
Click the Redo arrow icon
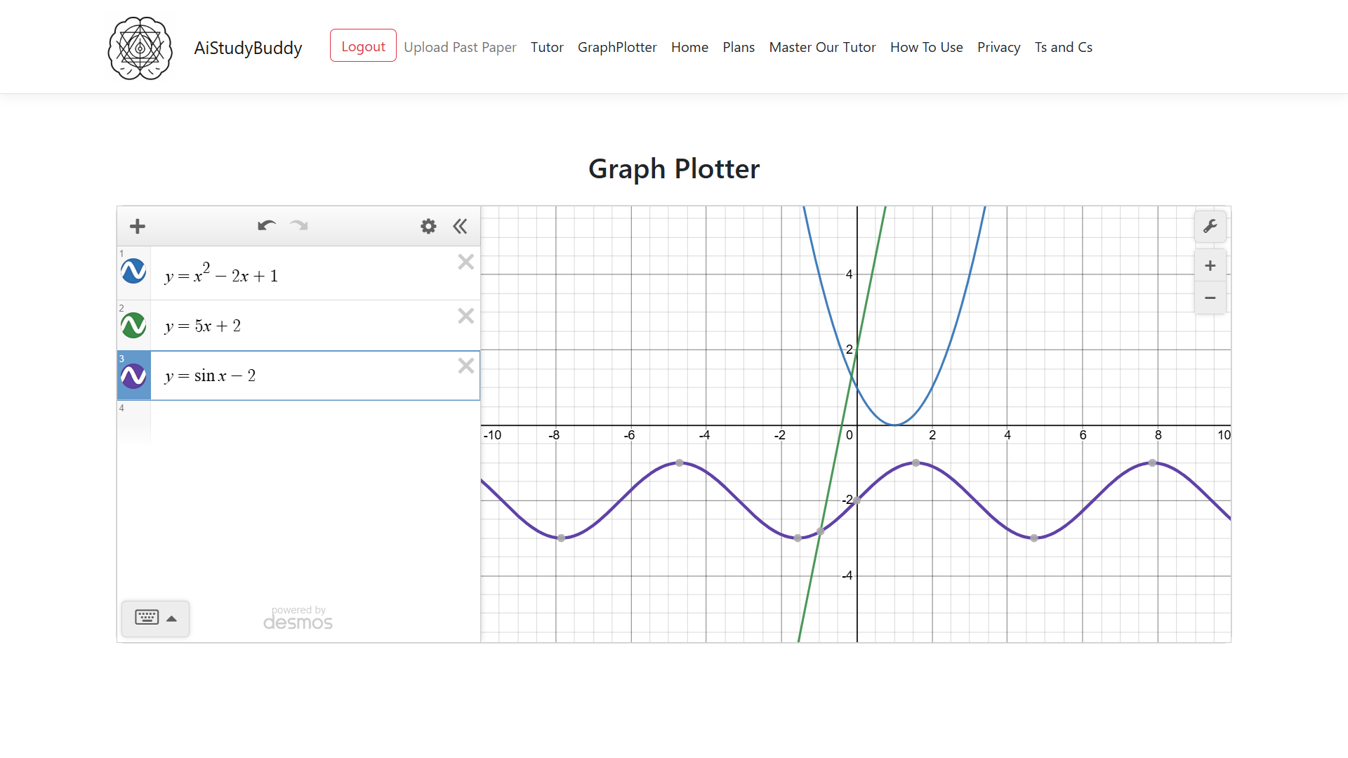click(299, 225)
